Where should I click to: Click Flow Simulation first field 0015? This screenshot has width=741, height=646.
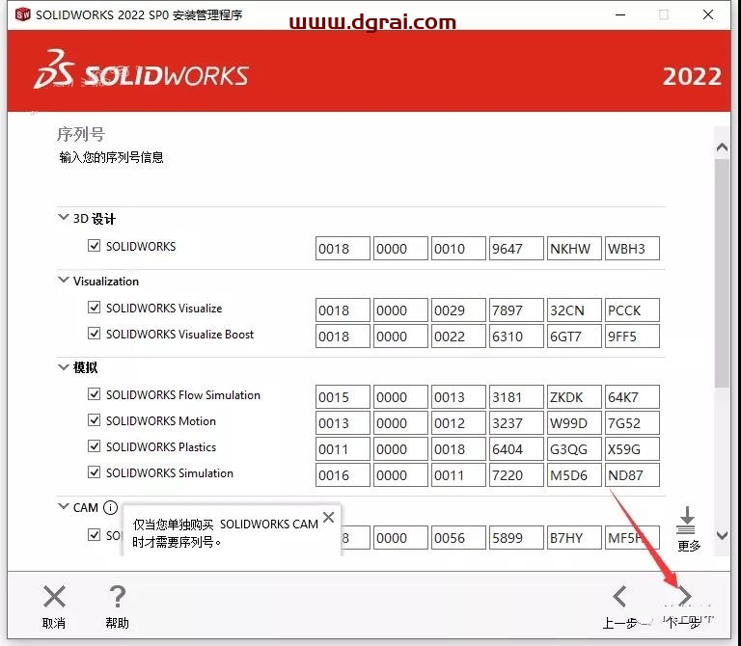click(x=343, y=397)
